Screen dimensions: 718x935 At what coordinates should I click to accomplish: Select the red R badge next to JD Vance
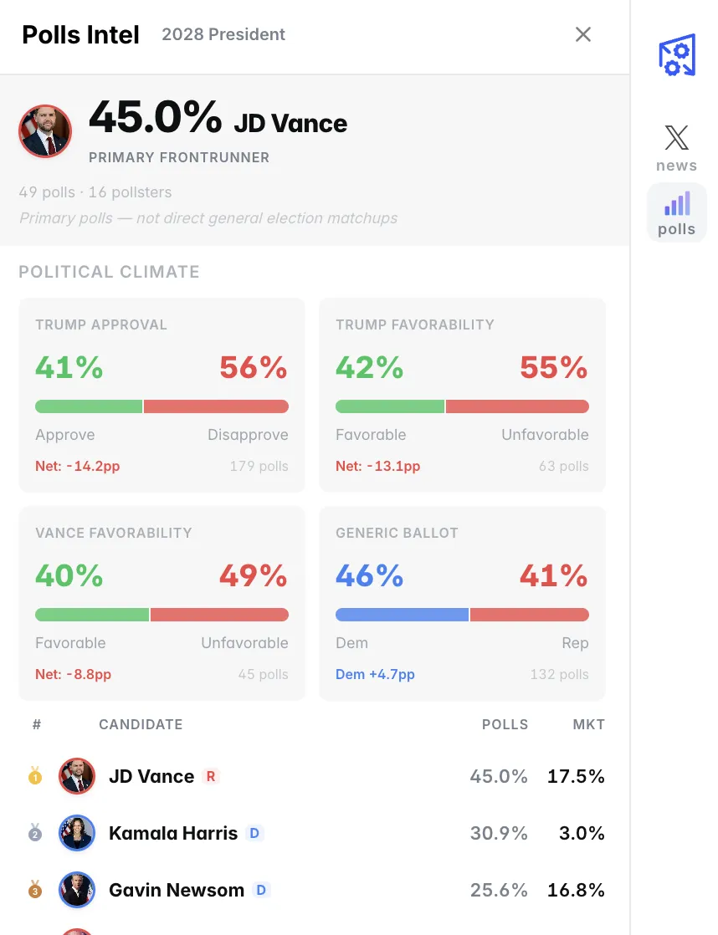(210, 776)
